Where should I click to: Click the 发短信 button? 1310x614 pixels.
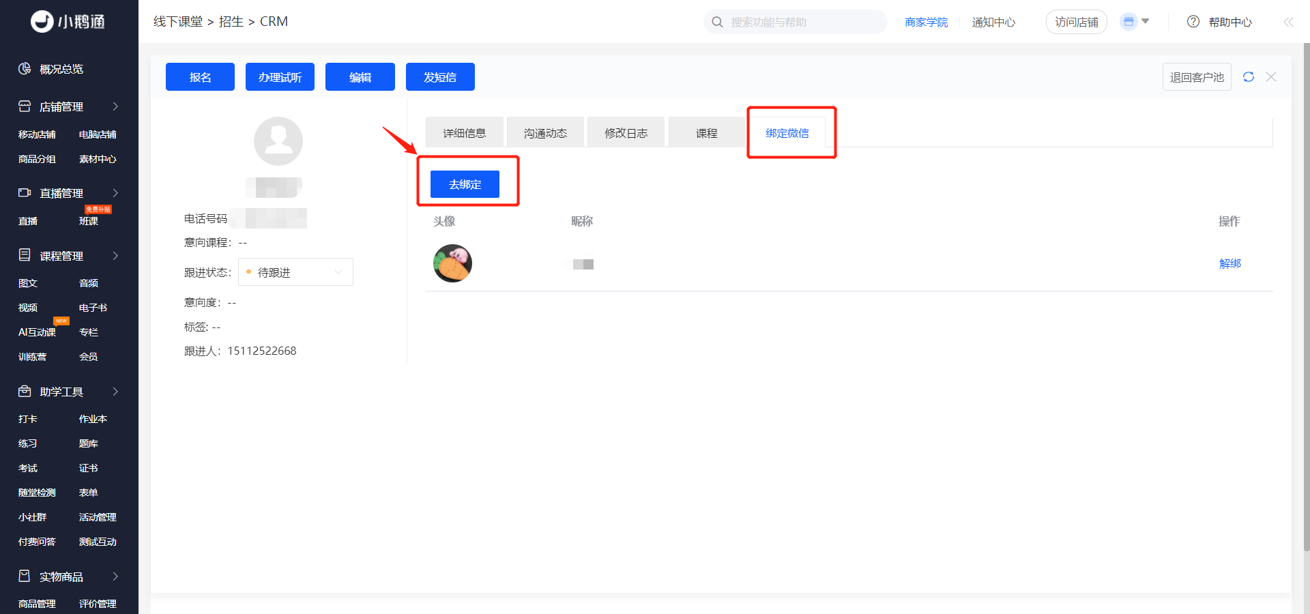click(440, 77)
